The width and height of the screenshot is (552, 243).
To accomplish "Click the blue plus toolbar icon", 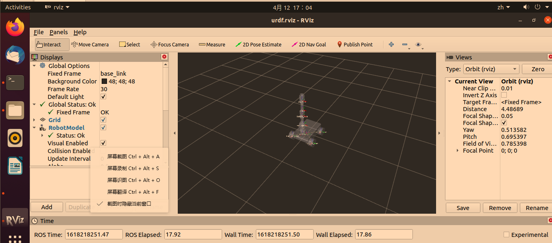I will point(391,45).
